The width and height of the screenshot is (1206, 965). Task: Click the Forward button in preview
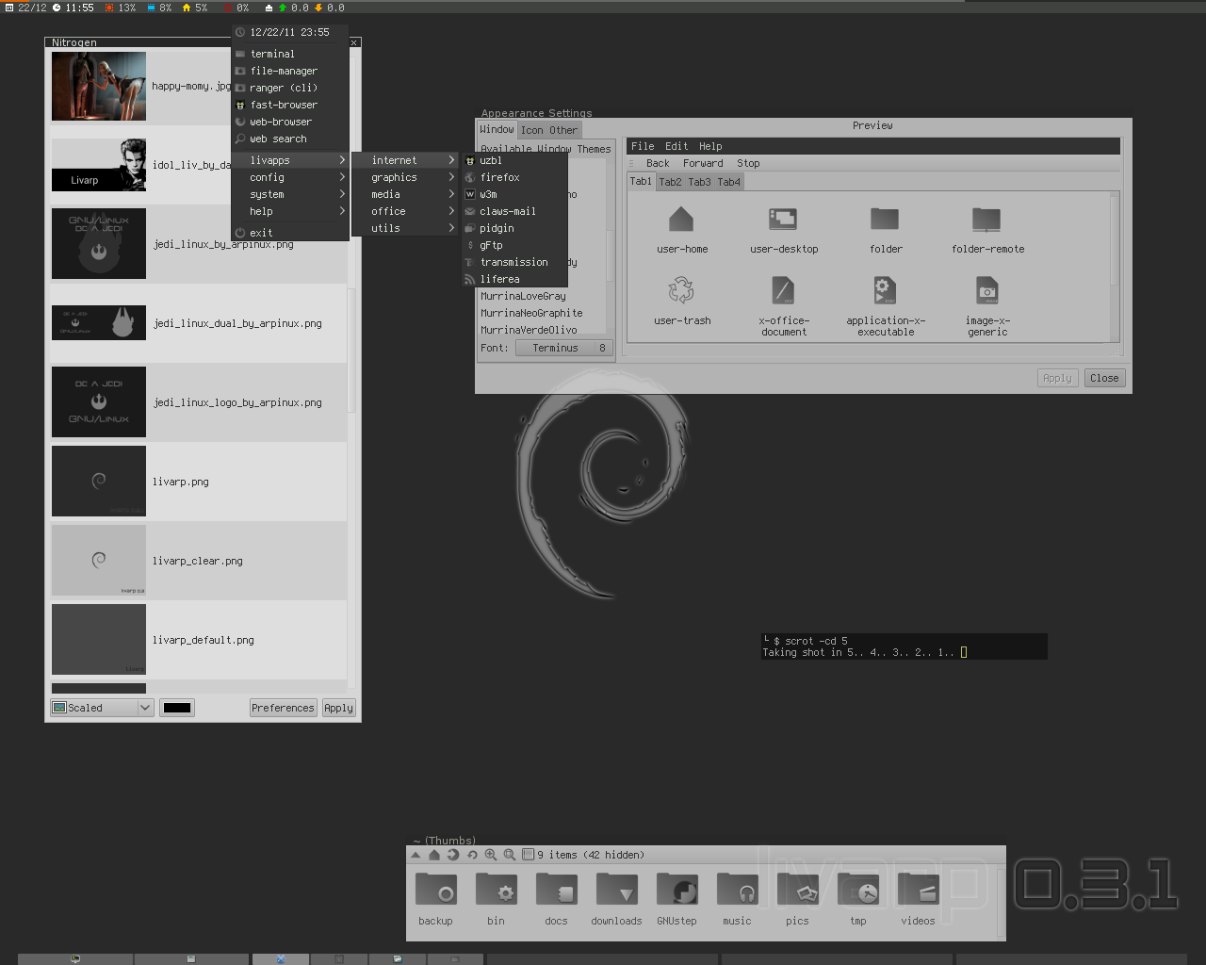click(x=703, y=163)
